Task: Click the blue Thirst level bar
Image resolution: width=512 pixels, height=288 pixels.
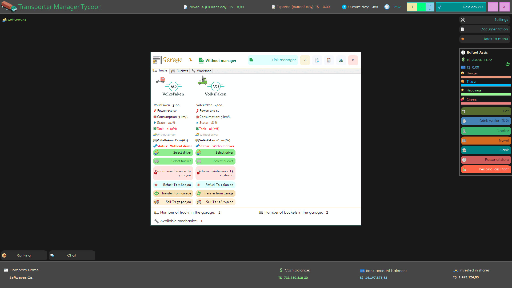Action: click(486, 85)
